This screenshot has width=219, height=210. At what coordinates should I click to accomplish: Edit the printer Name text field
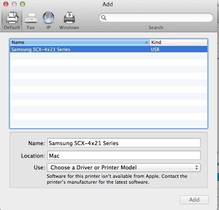pos(124,143)
